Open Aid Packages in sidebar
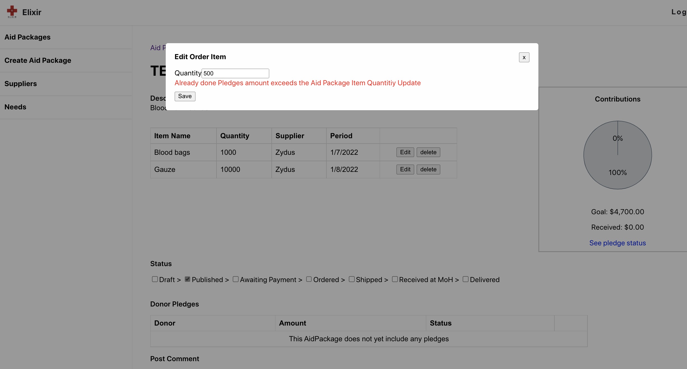This screenshot has height=369, width=687. [x=27, y=37]
